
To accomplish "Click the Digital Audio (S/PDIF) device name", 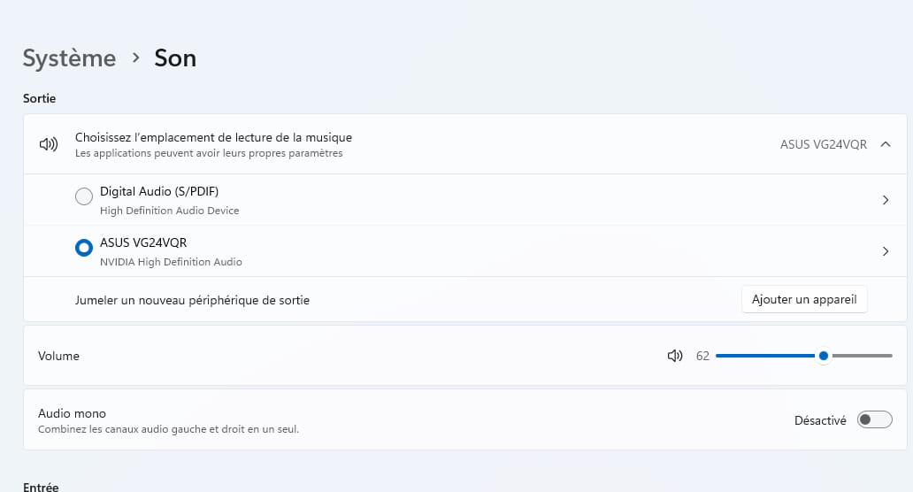I will [157, 191].
